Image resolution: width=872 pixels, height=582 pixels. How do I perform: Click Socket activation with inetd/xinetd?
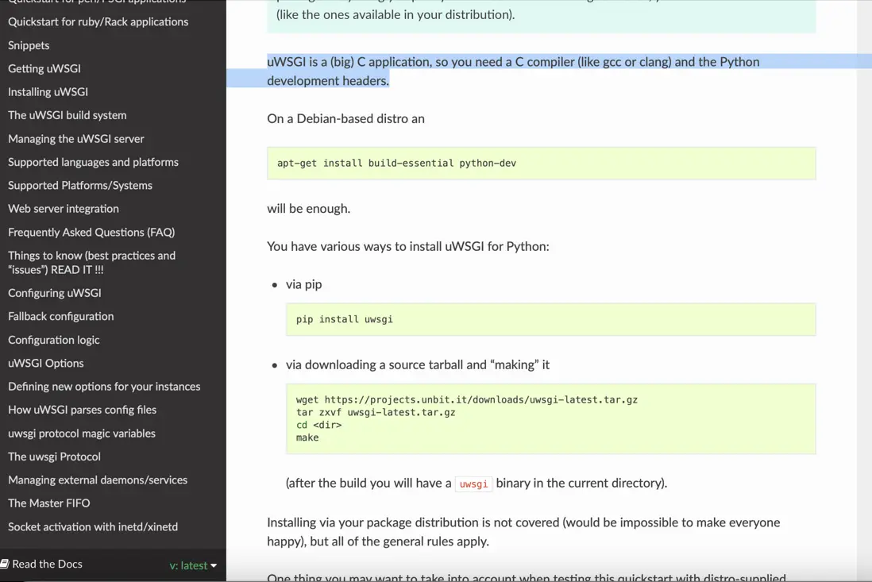93,526
